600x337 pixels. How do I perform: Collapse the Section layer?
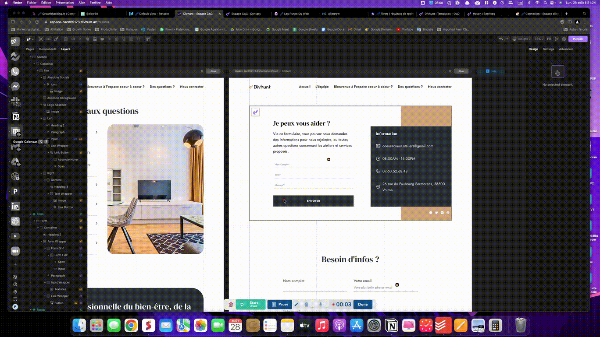click(31, 57)
